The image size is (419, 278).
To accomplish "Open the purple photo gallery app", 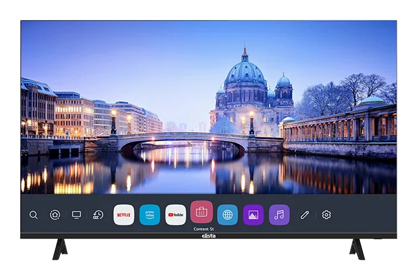I will (253, 215).
